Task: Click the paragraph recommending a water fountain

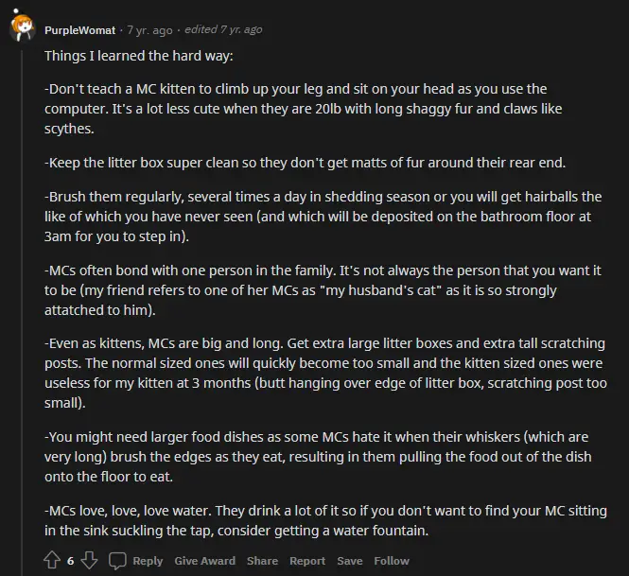Action: click(325, 520)
